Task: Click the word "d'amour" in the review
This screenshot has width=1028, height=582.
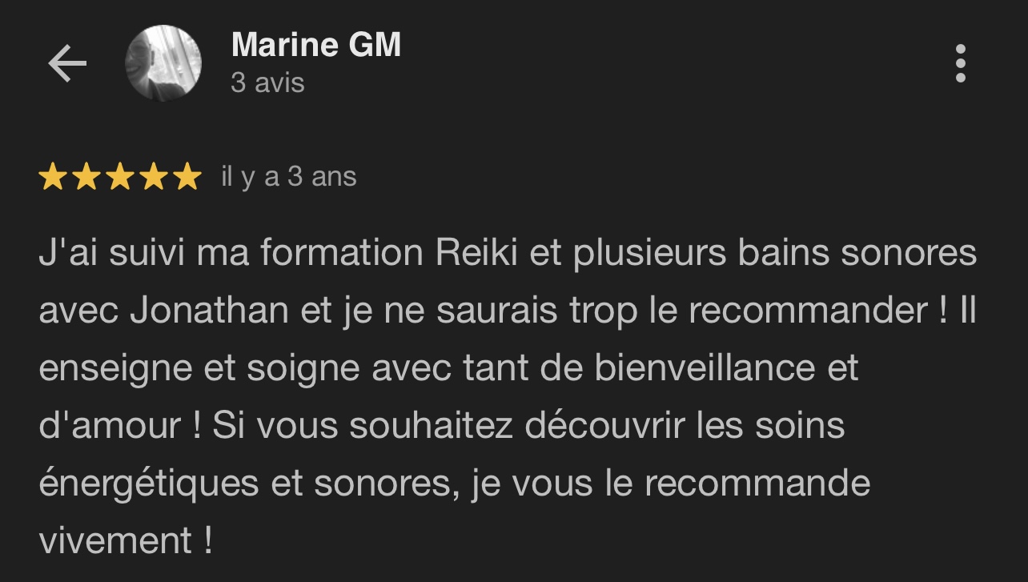Action: click(x=110, y=426)
